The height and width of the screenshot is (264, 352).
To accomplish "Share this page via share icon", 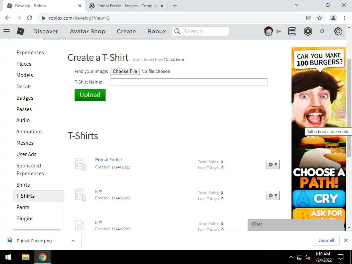I will (309, 18).
